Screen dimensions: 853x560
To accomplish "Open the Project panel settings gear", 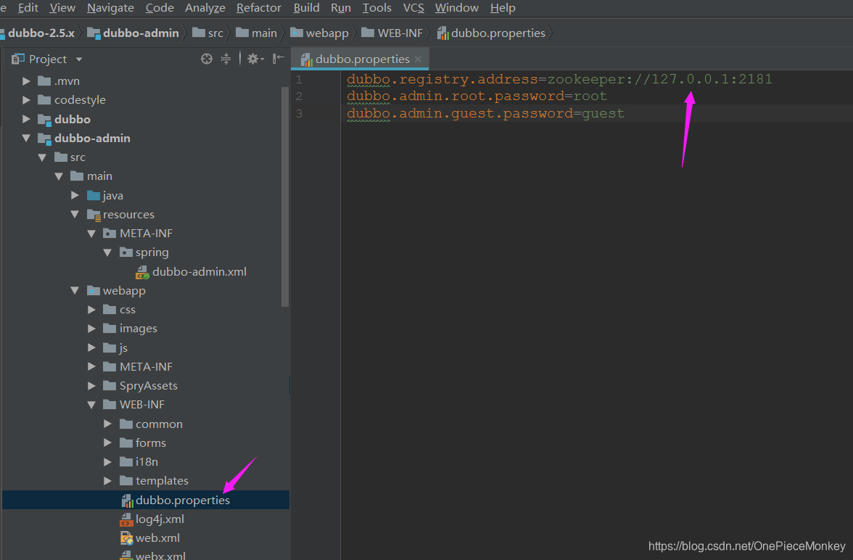I will pos(255,59).
